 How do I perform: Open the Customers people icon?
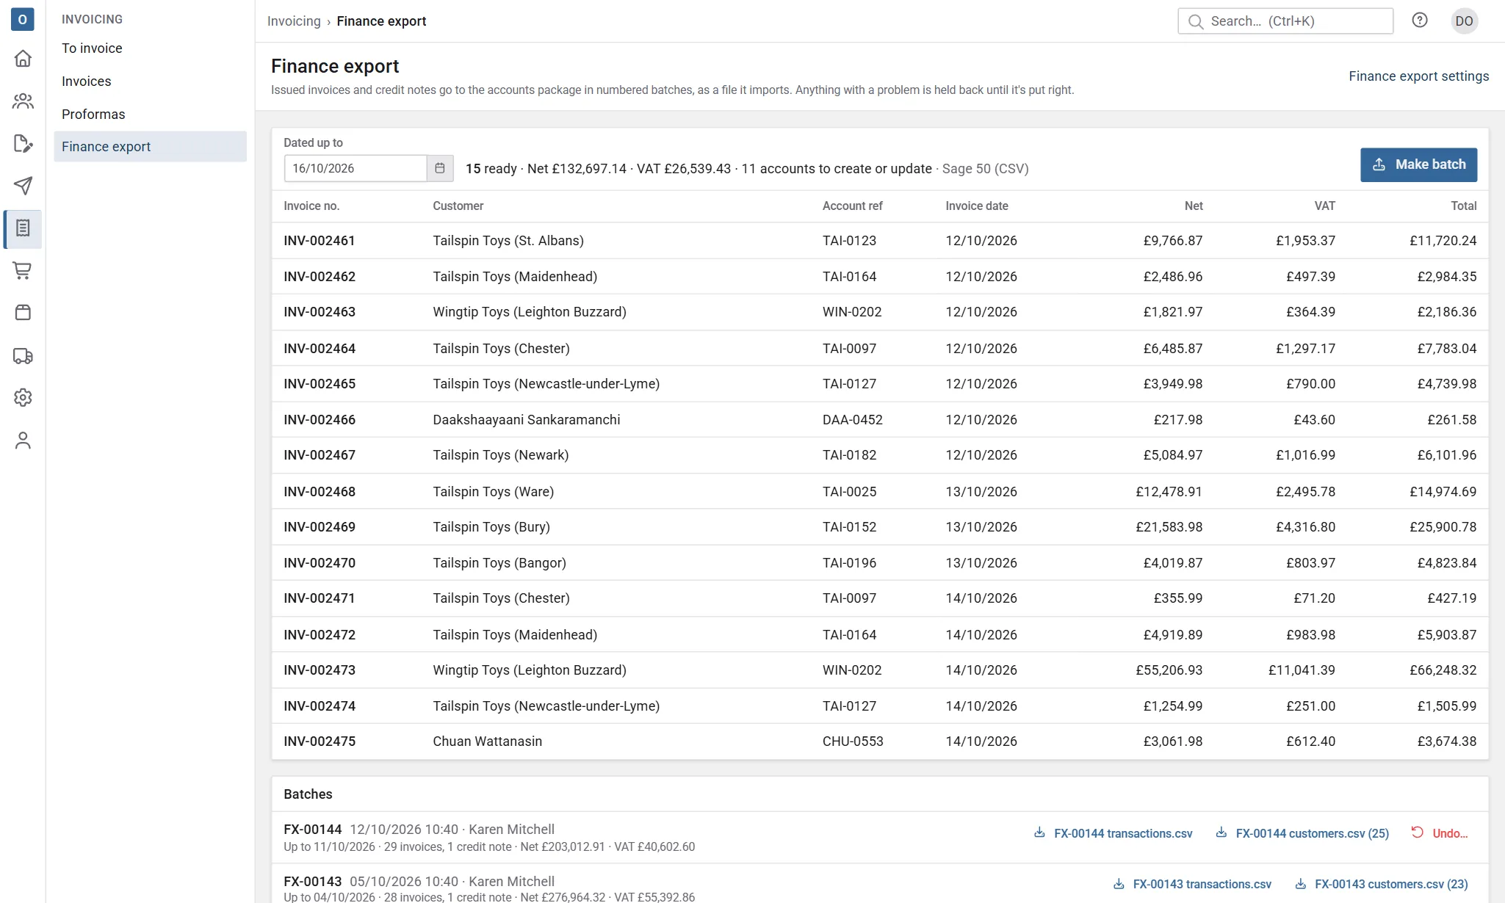tap(23, 101)
